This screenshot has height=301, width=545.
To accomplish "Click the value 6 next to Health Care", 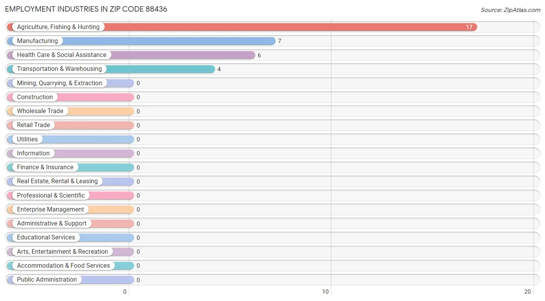I will point(259,55).
